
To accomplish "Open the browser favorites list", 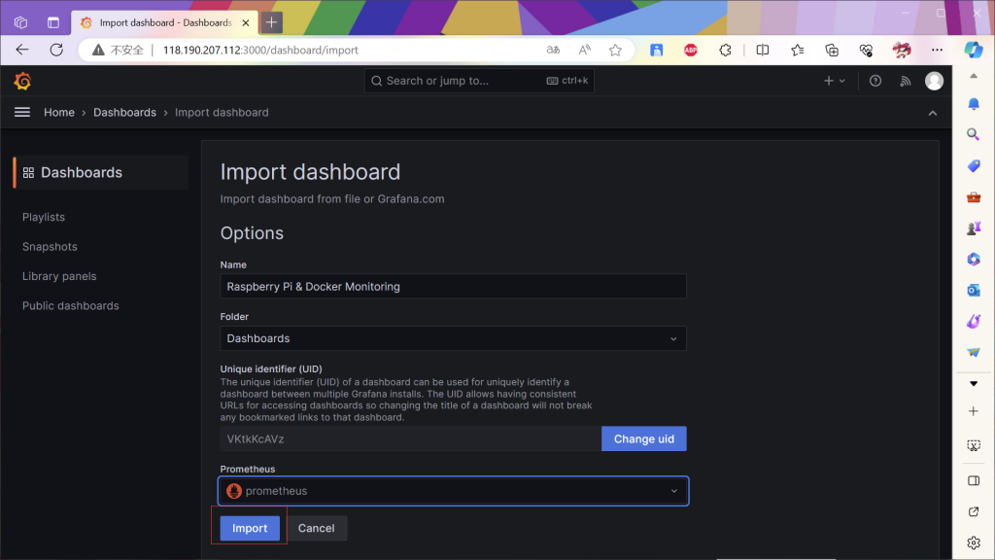I will pyautogui.click(x=797, y=51).
